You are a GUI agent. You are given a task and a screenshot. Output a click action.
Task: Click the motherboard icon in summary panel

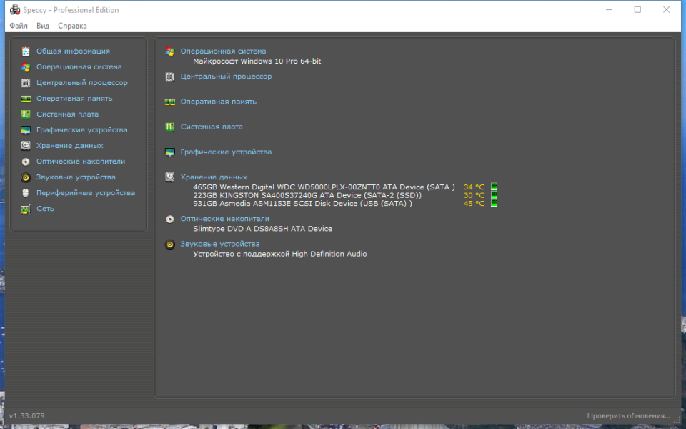[x=170, y=127]
